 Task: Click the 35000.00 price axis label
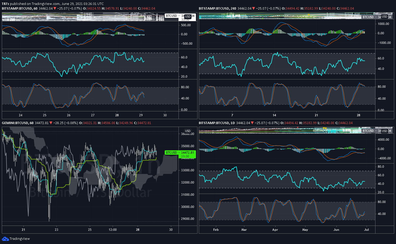pyautogui.click(x=188, y=146)
